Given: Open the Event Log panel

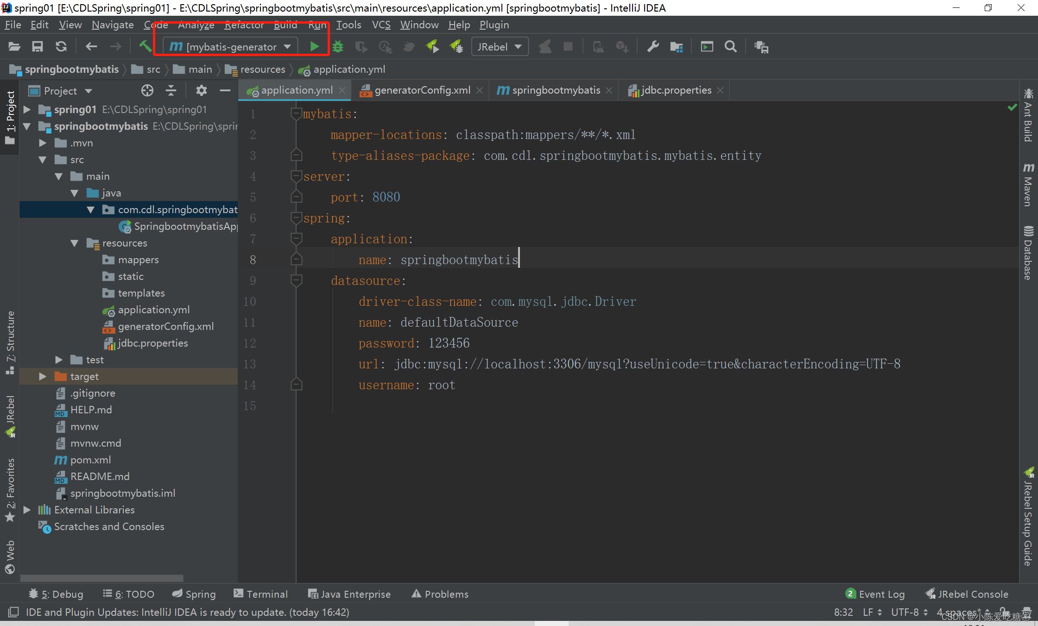Looking at the screenshot, I should pyautogui.click(x=875, y=594).
